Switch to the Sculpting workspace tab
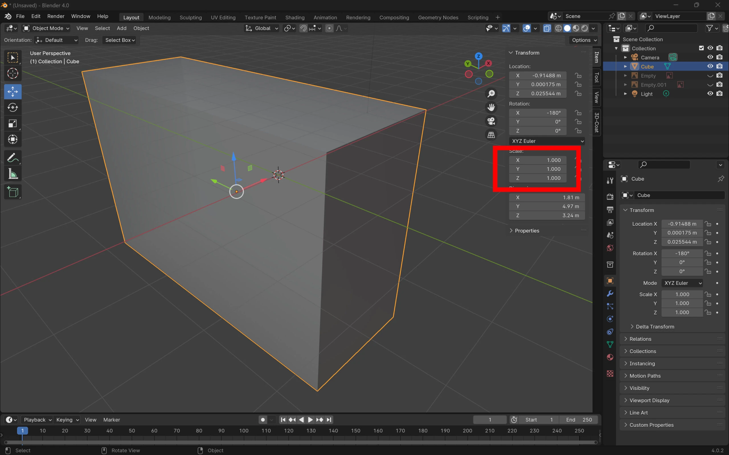 [191, 17]
